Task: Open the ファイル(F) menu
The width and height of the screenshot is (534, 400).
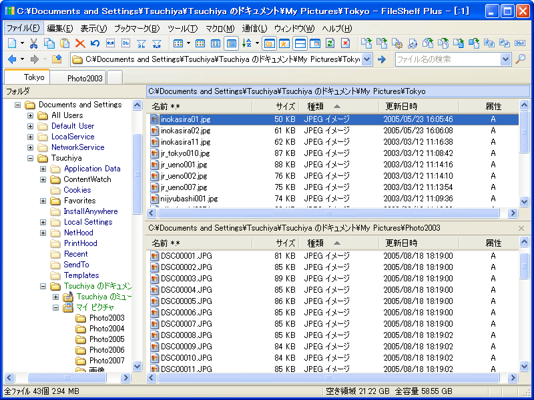Action: [x=23, y=28]
